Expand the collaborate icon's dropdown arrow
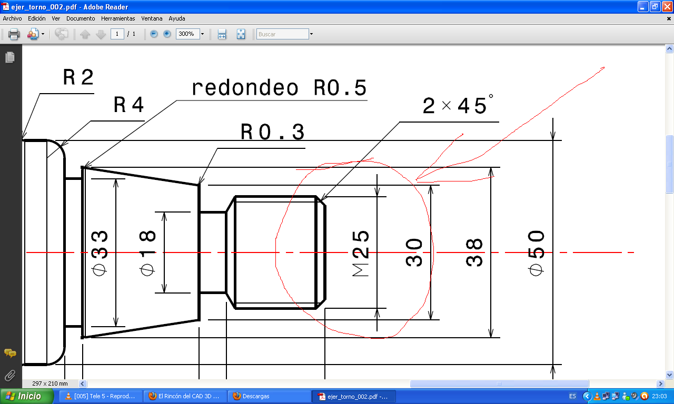This screenshot has height=404, width=674. [x=43, y=34]
